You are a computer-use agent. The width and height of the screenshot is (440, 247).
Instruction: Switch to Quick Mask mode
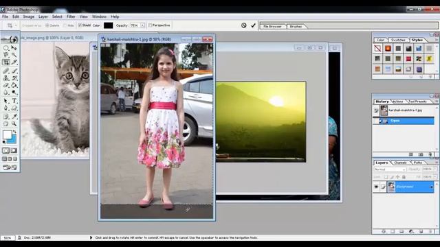point(14,151)
